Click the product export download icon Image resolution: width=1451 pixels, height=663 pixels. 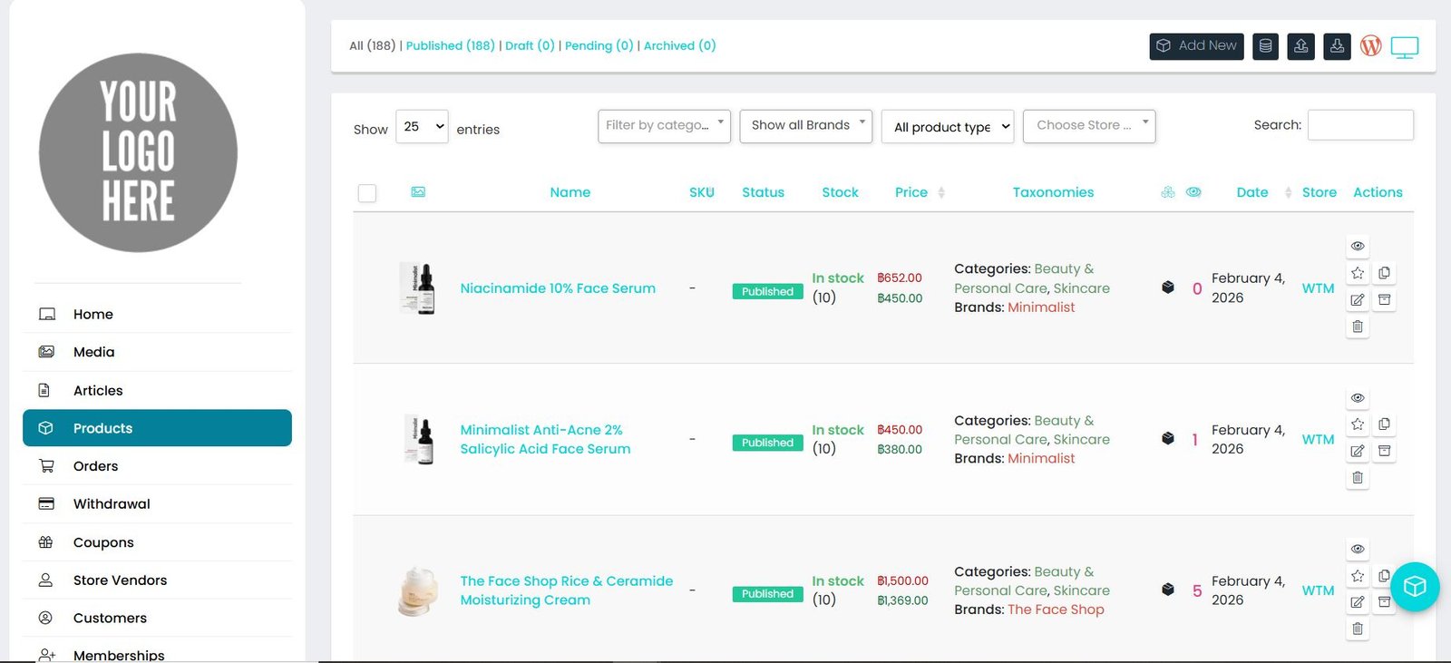point(1337,46)
